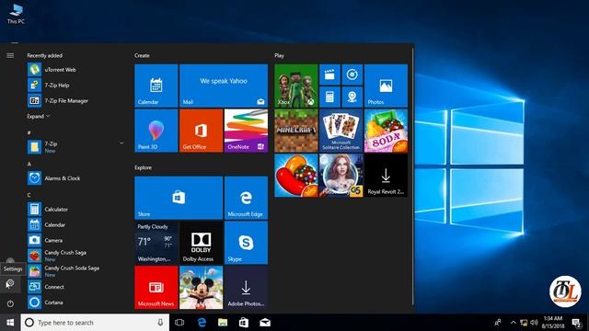Screen dimensions: 589x331
Task: Click the hamburger menu in Start
Action: pos(10,55)
